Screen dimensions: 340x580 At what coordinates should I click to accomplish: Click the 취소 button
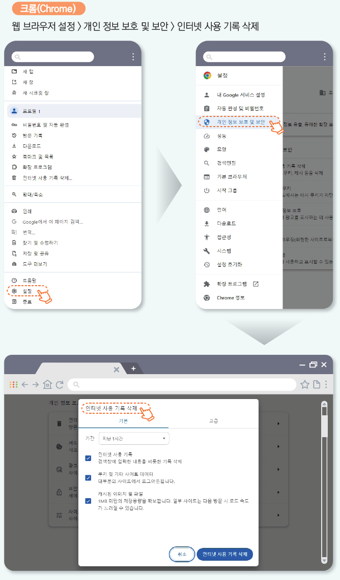coord(182,554)
